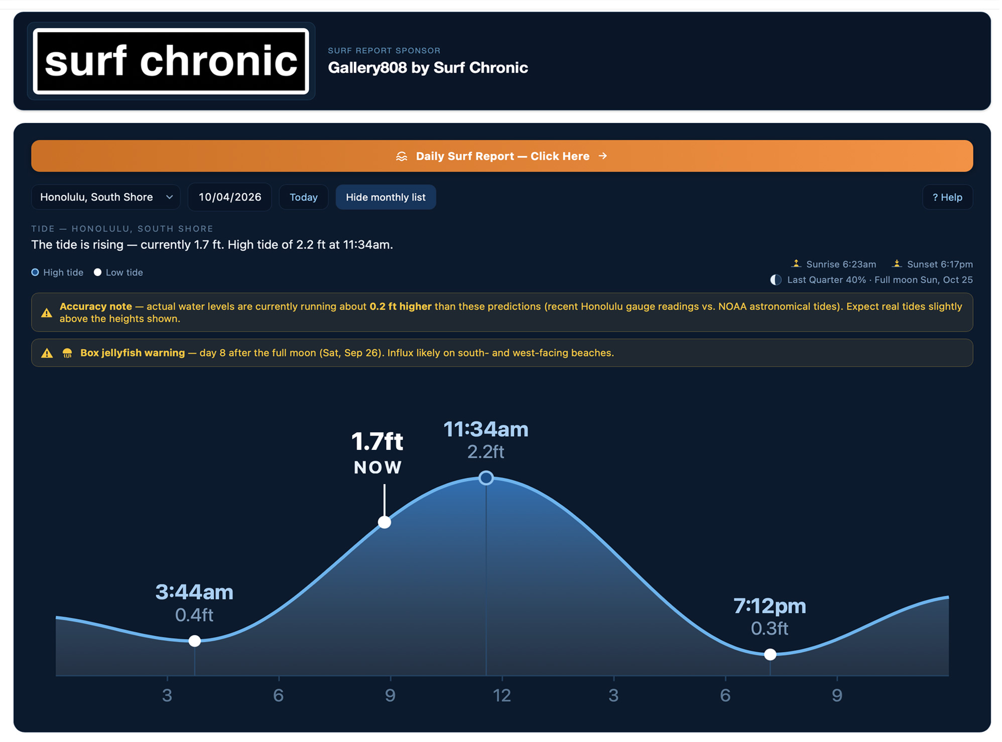Screen dimensions: 1002x742
Task: Click the 12 noon tick label on the time axis
Action: (502, 695)
